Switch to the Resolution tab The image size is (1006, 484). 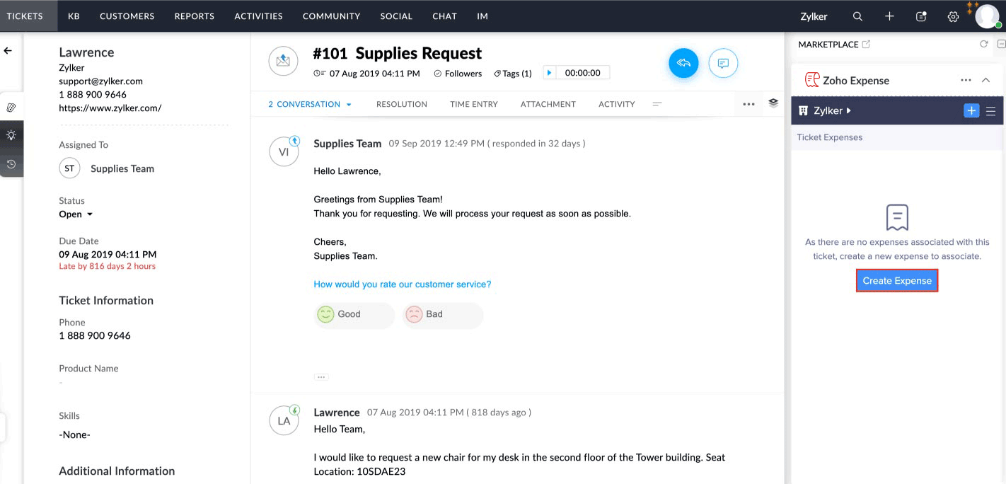(x=401, y=104)
